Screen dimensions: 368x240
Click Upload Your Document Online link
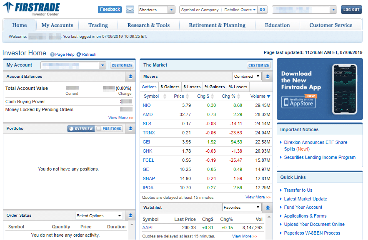[314, 224]
